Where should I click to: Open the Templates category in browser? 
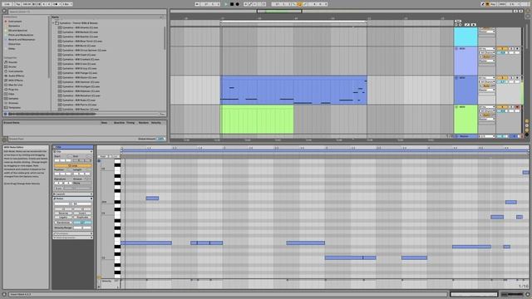[x=13, y=107]
